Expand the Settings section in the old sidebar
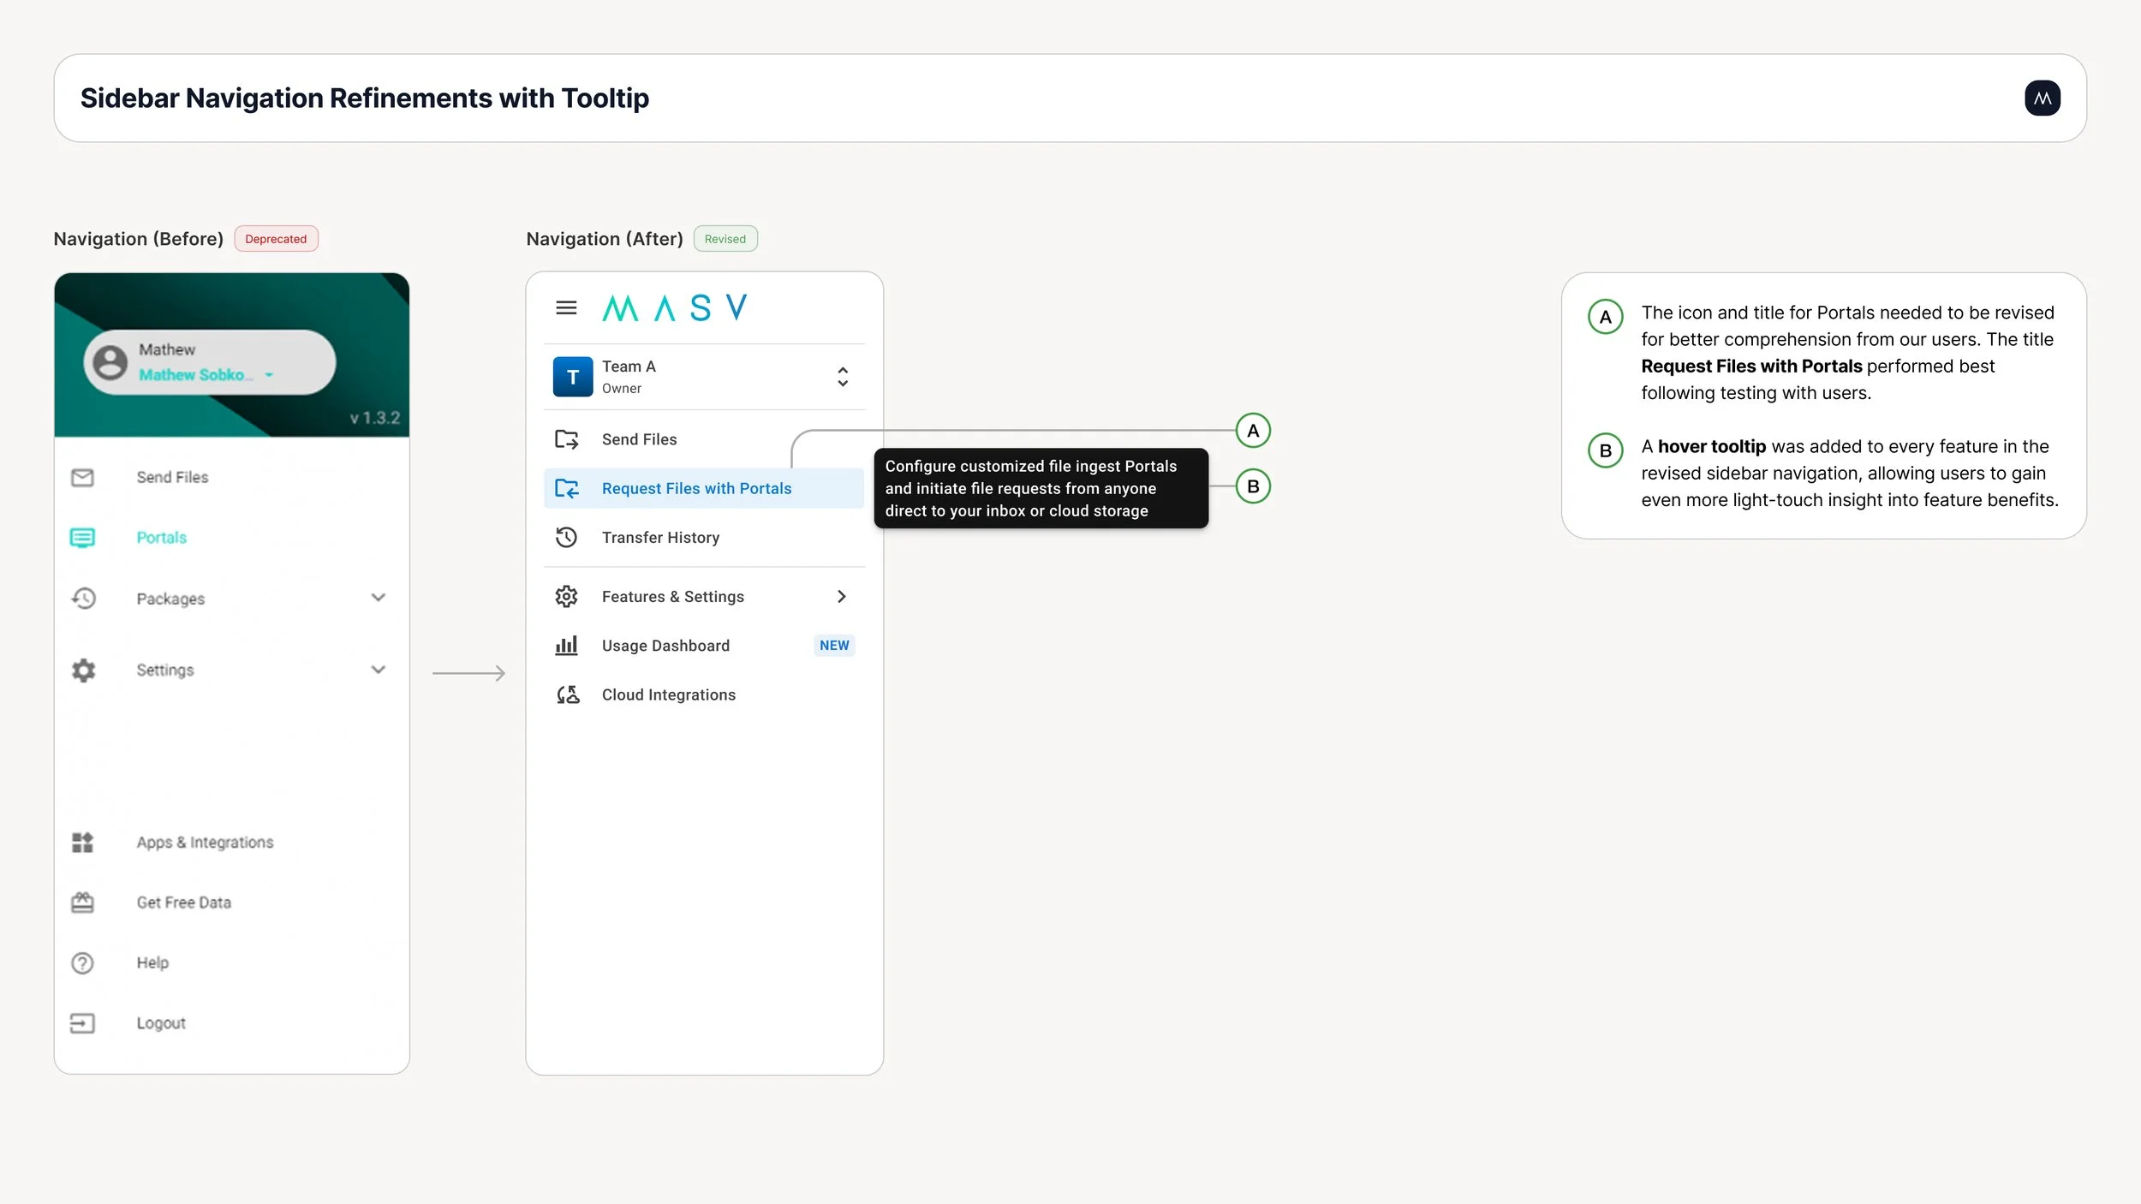 (x=379, y=670)
